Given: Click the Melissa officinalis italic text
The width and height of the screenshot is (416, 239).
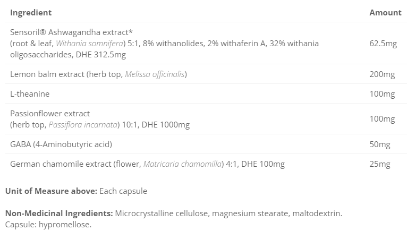Looking at the screenshot, I should [x=155, y=74].
